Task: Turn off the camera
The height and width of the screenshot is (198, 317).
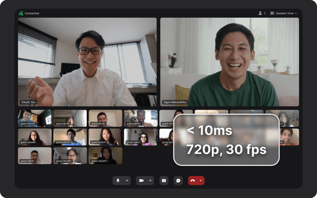Action: click(x=141, y=180)
